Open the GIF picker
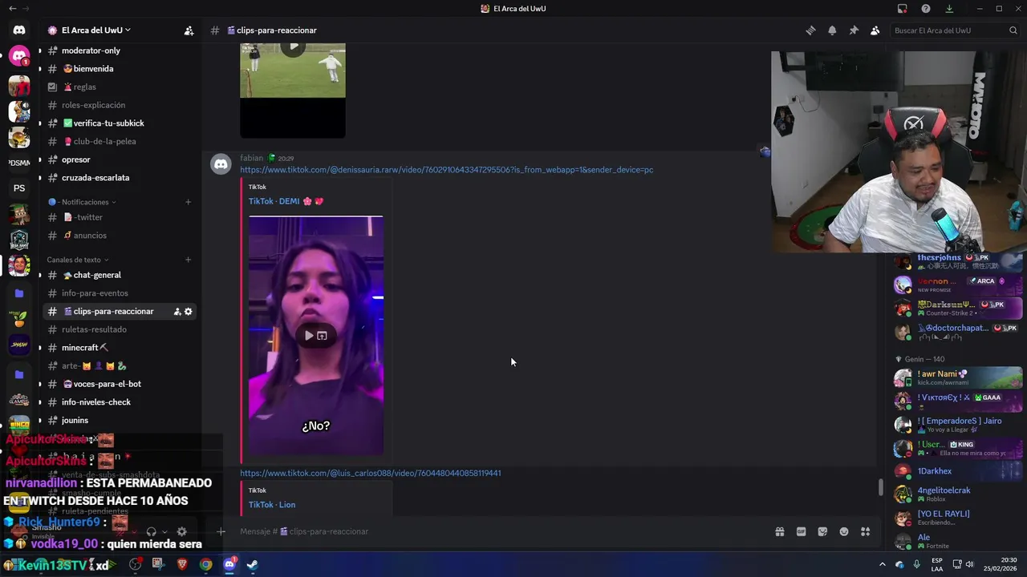The width and height of the screenshot is (1027, 577). click(x=801, y=531)
